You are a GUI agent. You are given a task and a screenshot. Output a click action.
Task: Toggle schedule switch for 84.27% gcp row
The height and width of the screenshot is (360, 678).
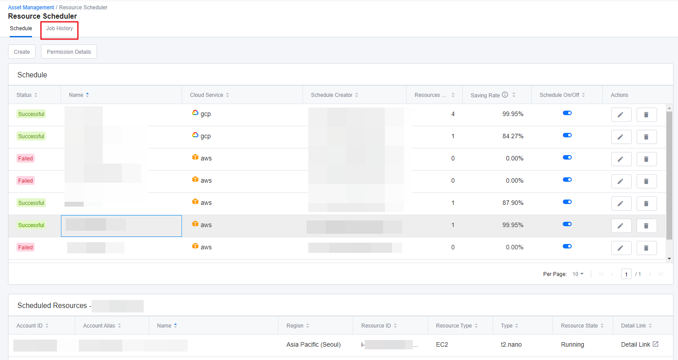click(567, 135)
